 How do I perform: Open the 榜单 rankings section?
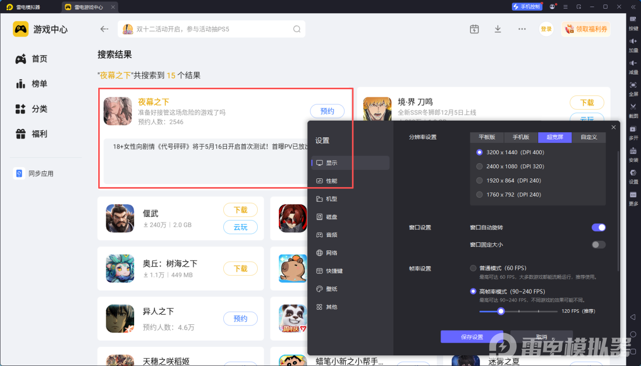[x=31, y=84]
